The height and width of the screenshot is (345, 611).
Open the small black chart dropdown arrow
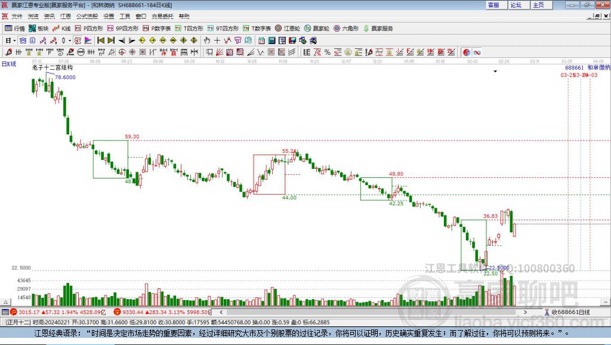pyautogui.click(x=495, y=72)
